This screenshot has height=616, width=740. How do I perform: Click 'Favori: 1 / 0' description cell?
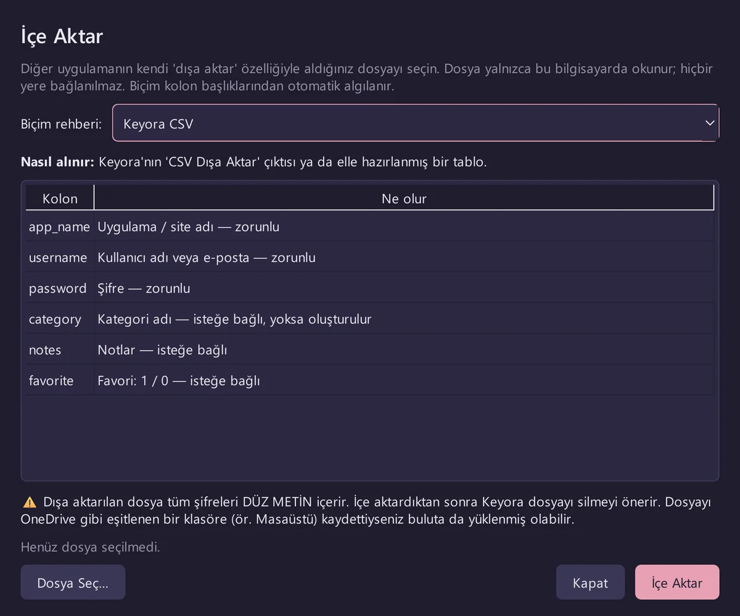(x=404, y=381)
